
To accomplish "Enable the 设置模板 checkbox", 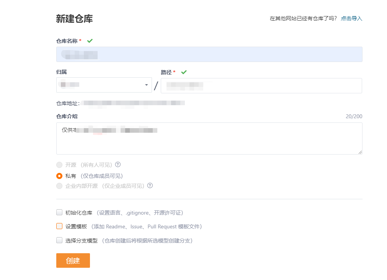I will (59, 226).
